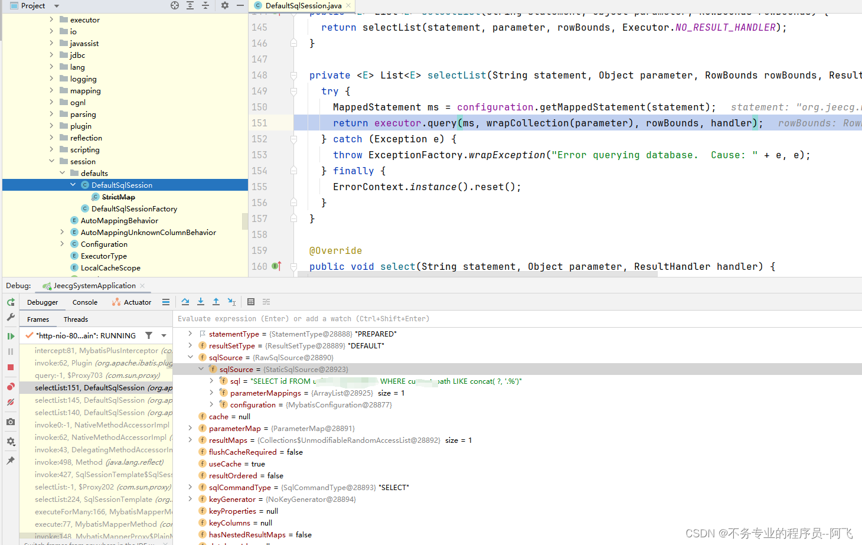Switch to Debugger tab

(43, 302)
